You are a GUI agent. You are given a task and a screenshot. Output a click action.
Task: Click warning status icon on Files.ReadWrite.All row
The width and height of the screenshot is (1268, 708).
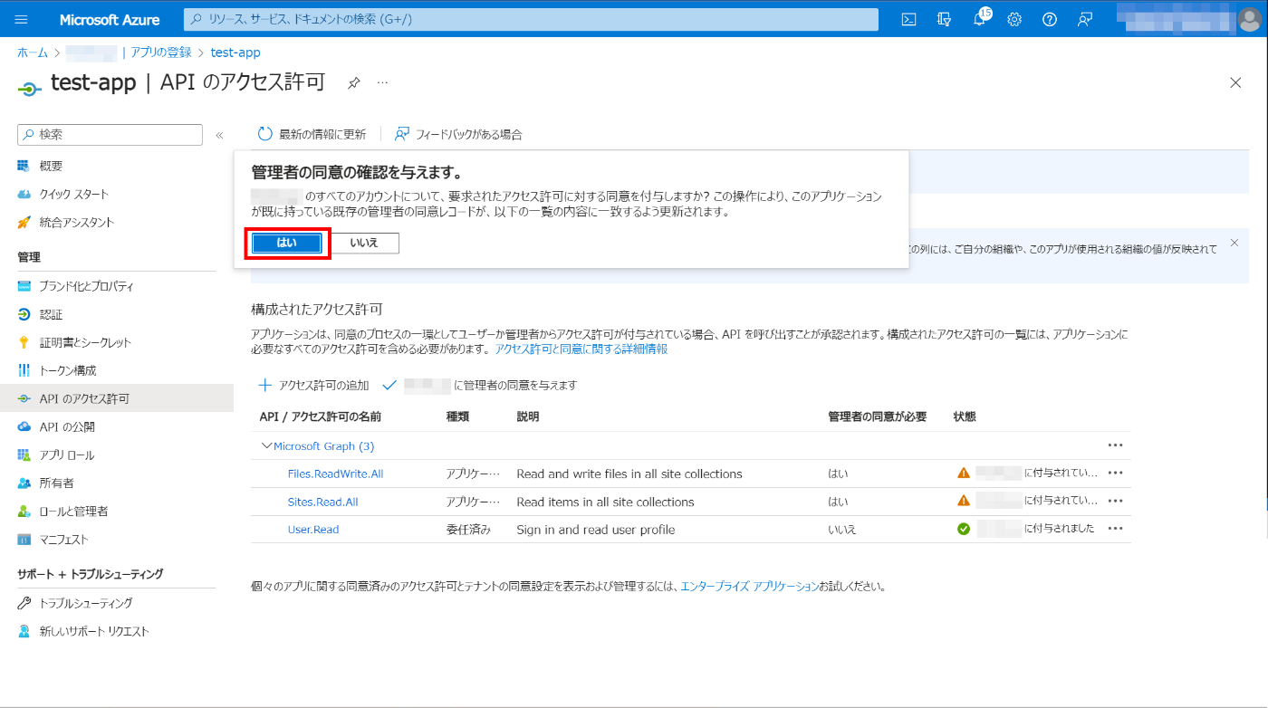(x=964, y=473)
